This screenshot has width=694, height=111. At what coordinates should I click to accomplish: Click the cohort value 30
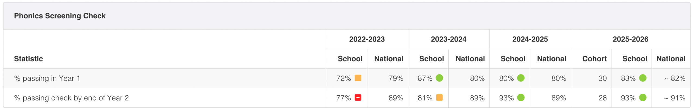602,78
